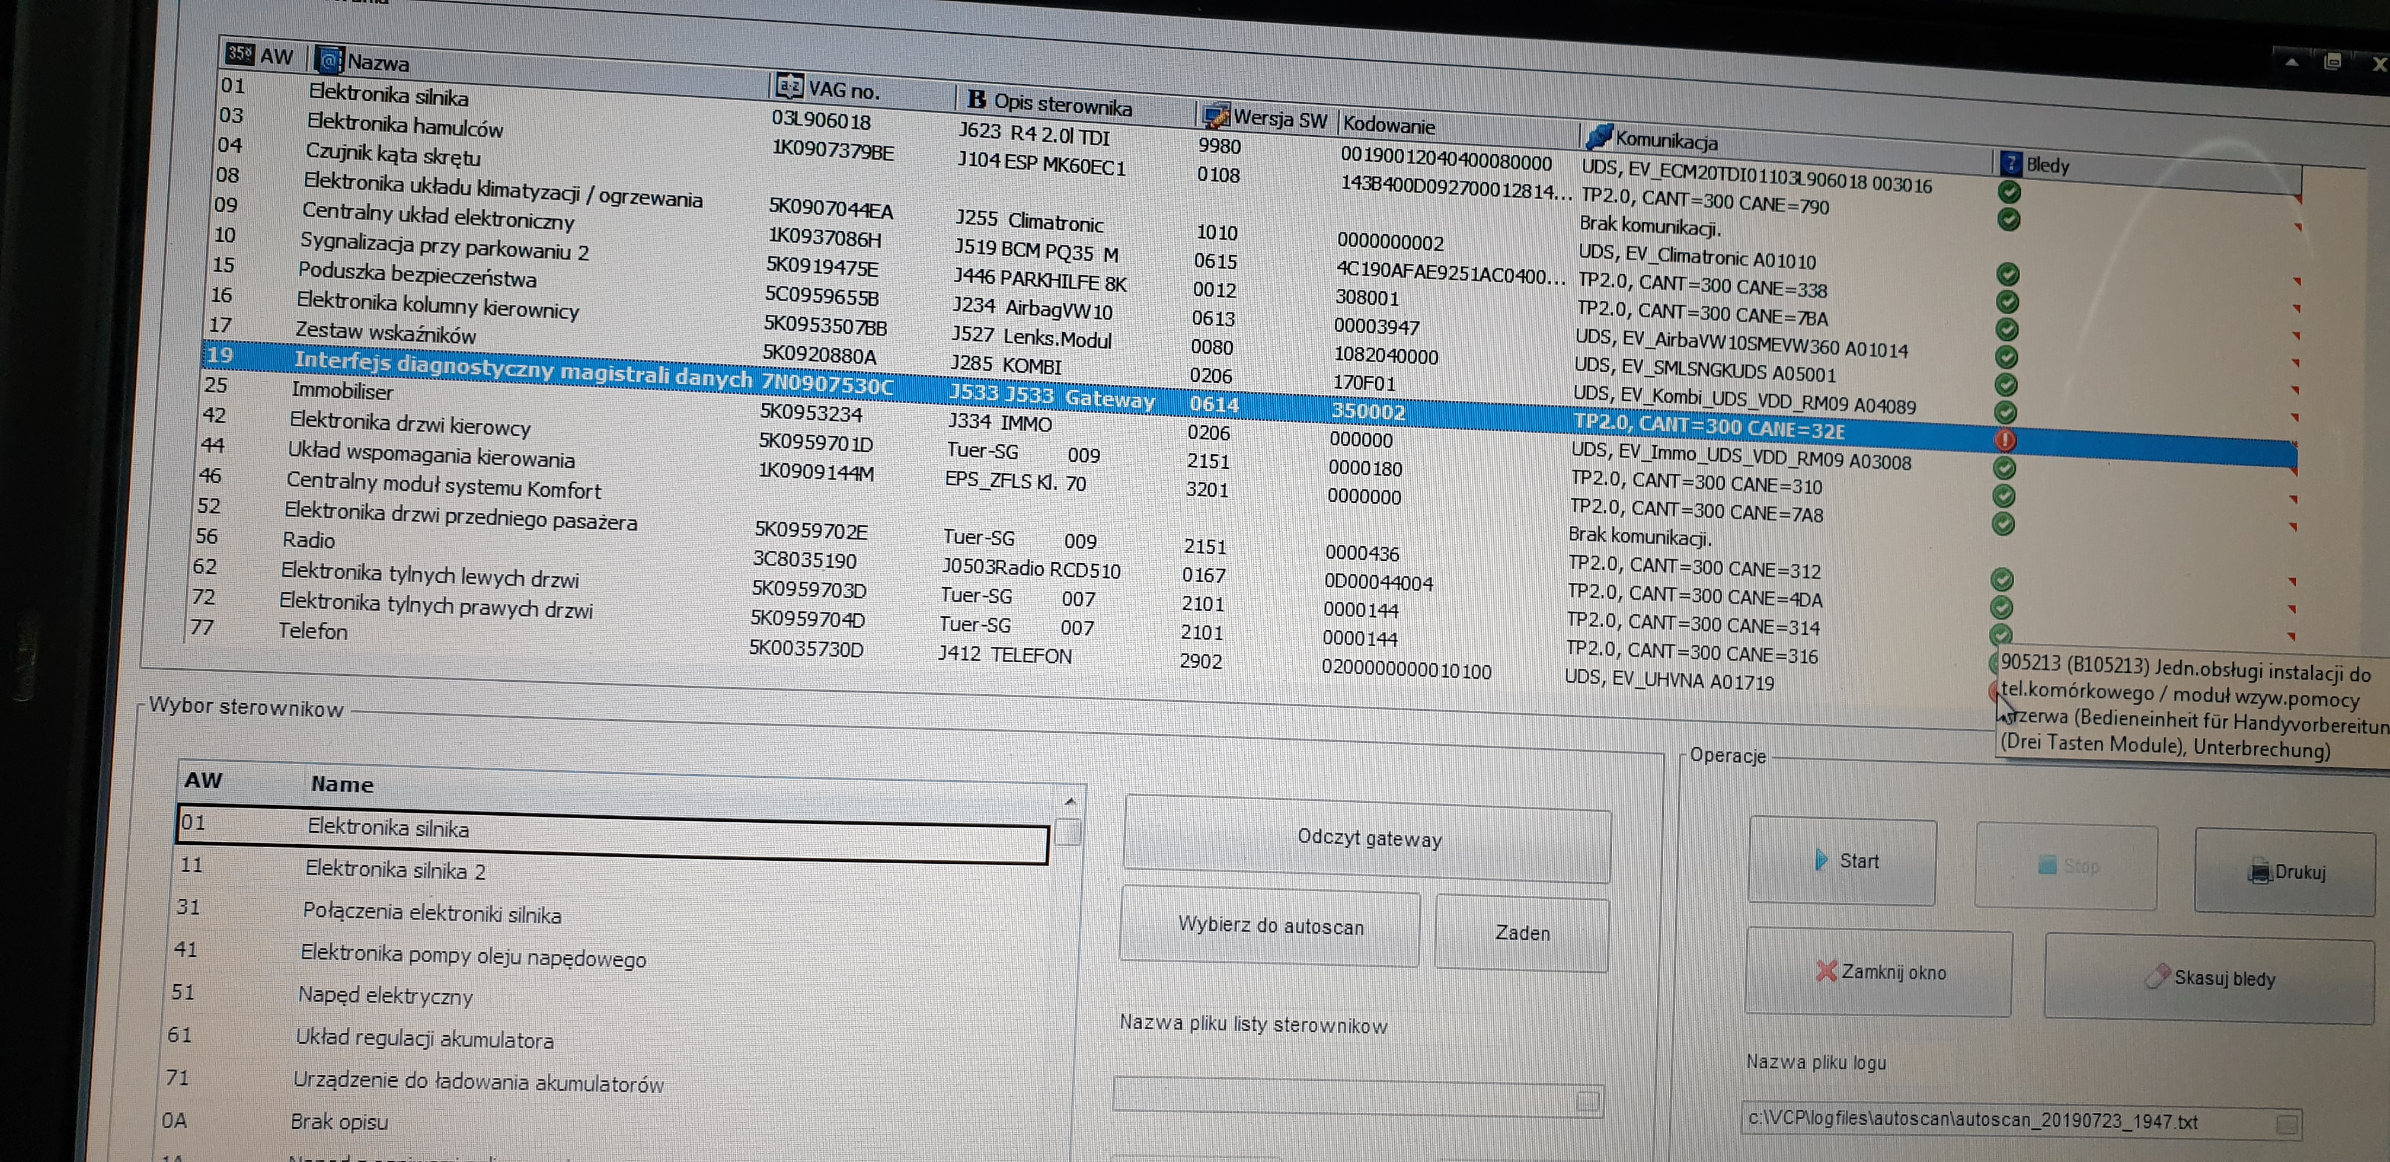Click the Start autoscan play button

[x=1842, y=860]
